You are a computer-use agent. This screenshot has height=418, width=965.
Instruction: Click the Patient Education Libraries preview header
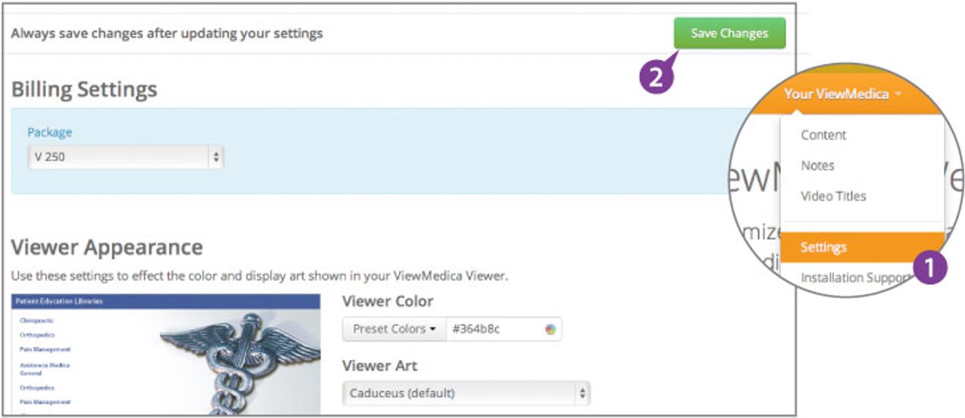click(166, 301)
